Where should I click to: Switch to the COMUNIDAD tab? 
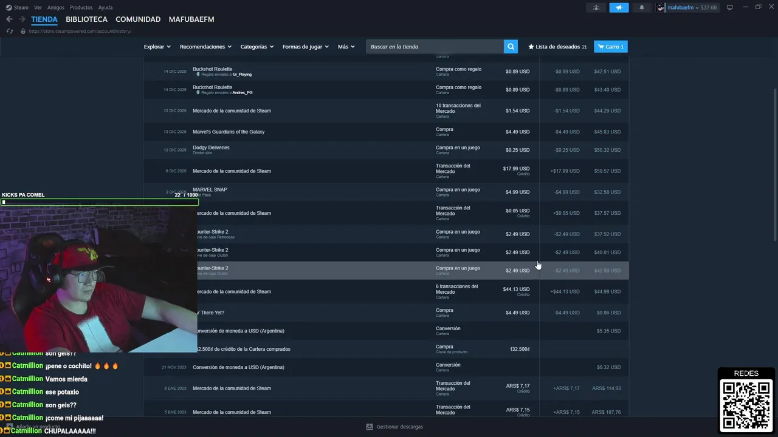pyautogui.click(x=138, y=19)
